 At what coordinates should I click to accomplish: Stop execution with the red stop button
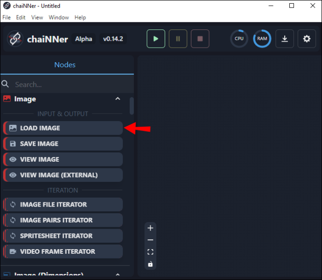pos(200,39)
